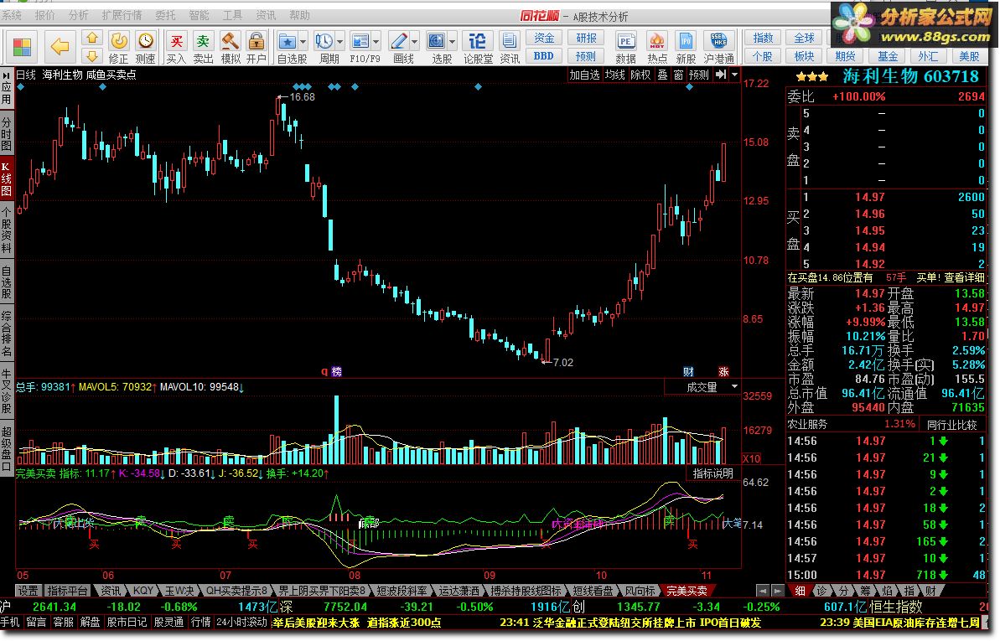Expand the 画线 dropdown arrow
Image resolution: width=1000 pixels, height=641 pixels.
[415, 42]
